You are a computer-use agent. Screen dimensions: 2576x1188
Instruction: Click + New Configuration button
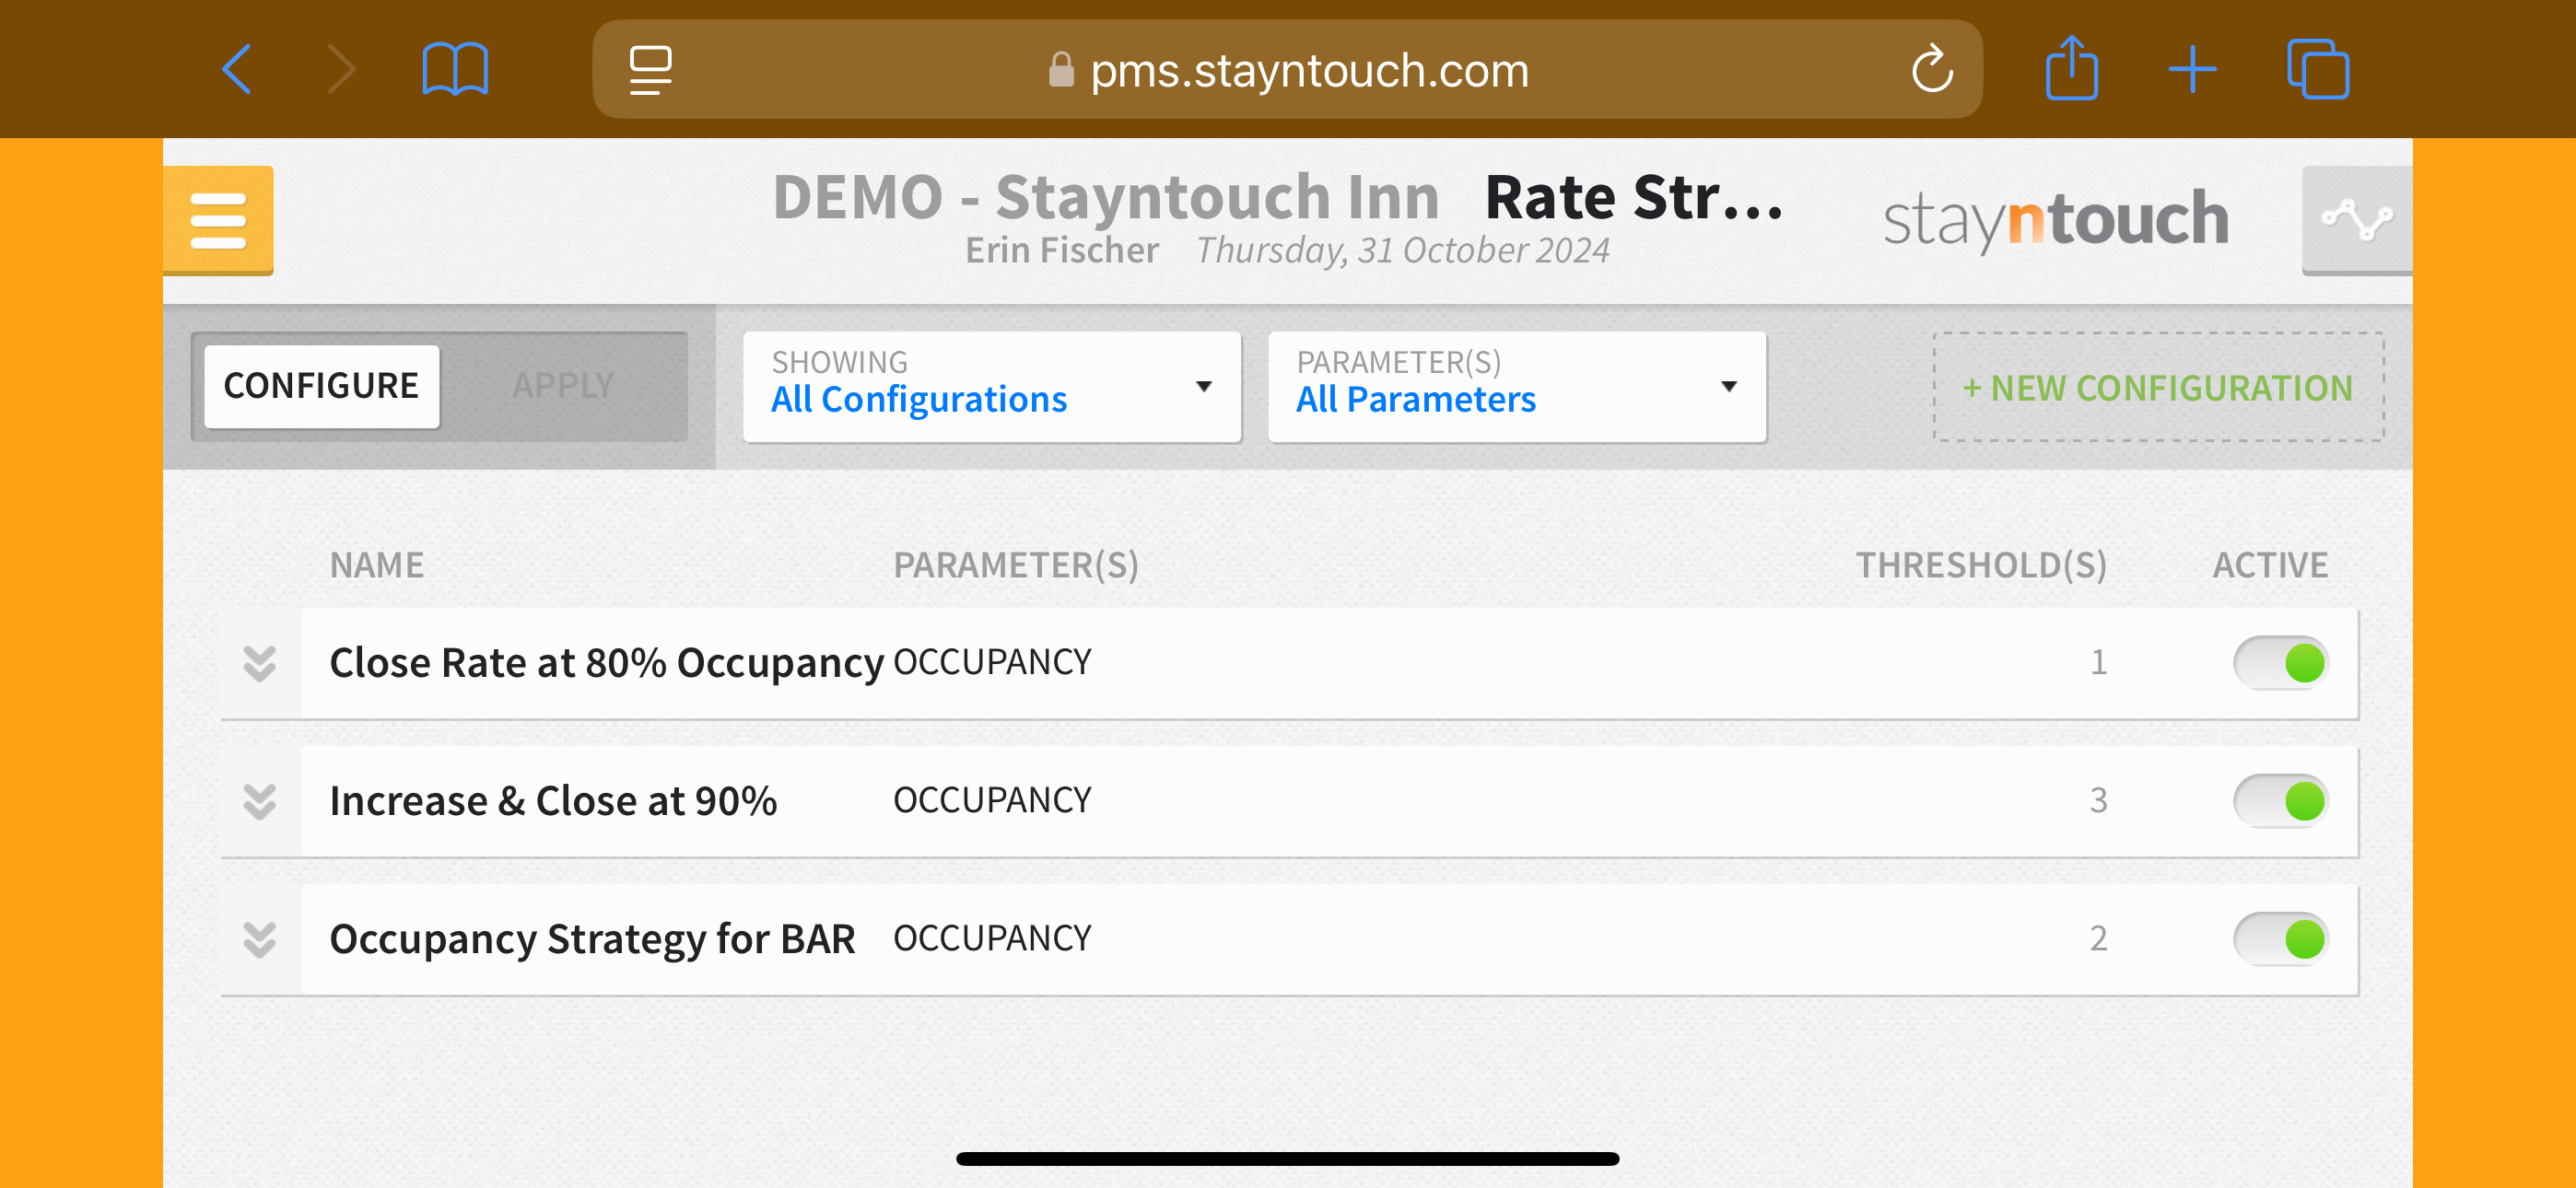2157,387
